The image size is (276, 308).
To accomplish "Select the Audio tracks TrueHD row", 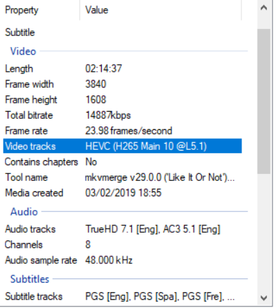I will click(122, 229).
